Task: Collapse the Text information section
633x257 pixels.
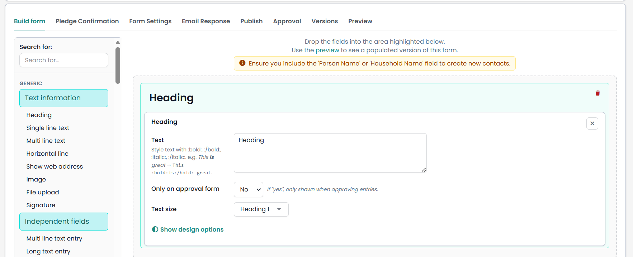Action: tap(64, 98)
